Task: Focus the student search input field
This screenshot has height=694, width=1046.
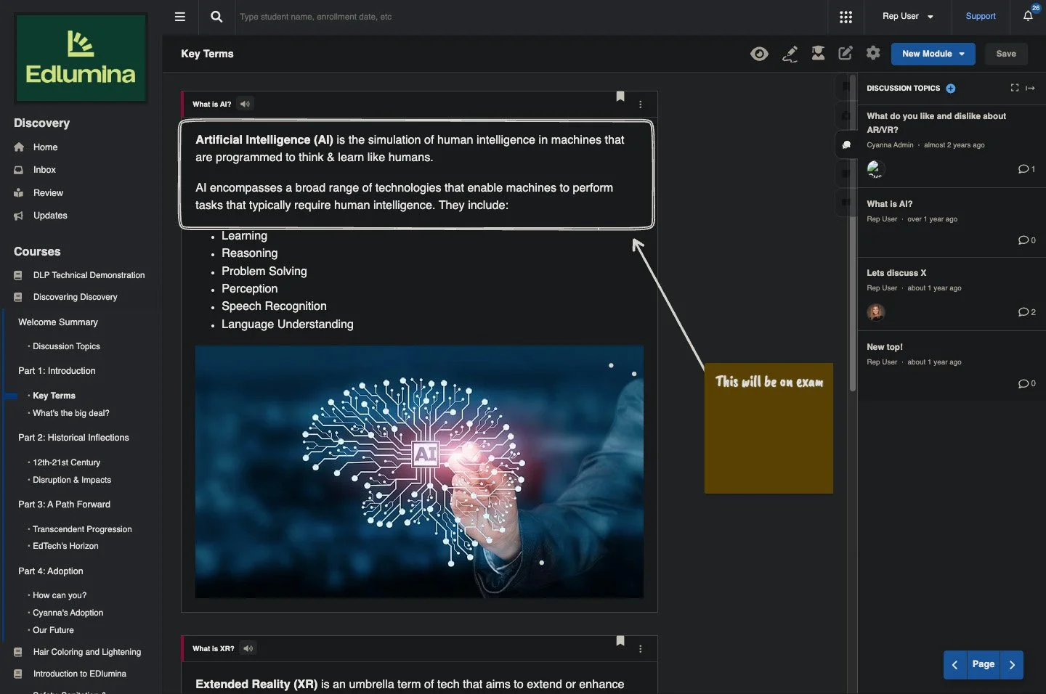Action: pyautogui.click(x=530, y=17)
